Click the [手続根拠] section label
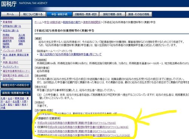Screen dimensions: 189x139 [x=40, y=60]
